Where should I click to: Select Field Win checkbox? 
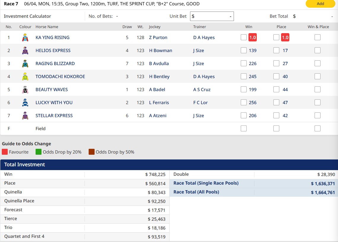(x=244, y=128)
